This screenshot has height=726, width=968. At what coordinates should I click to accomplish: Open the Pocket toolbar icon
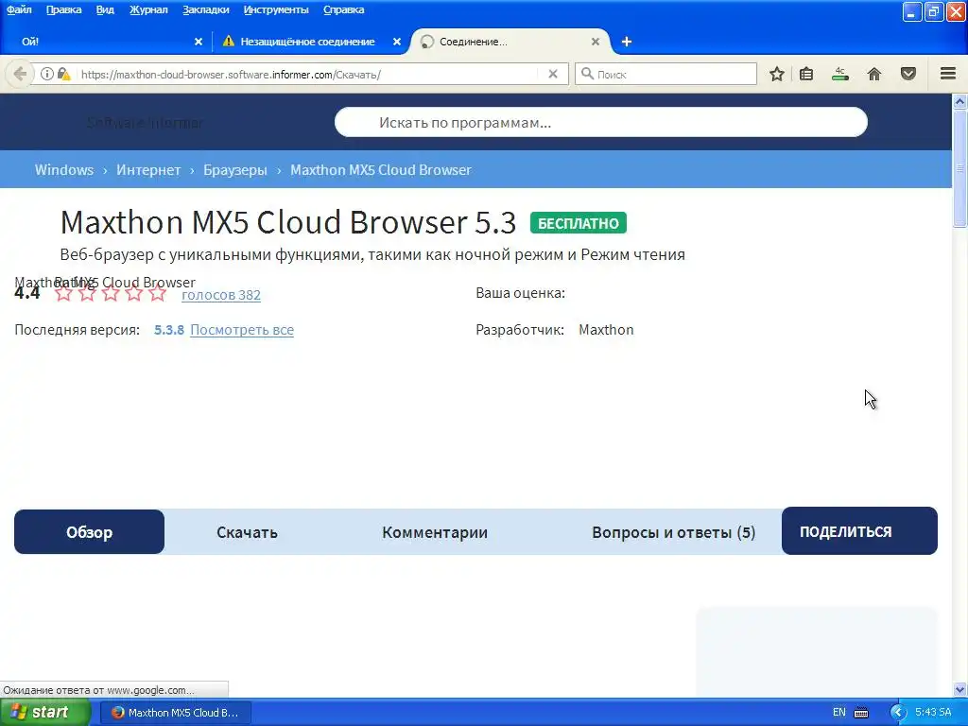(908, 74)
